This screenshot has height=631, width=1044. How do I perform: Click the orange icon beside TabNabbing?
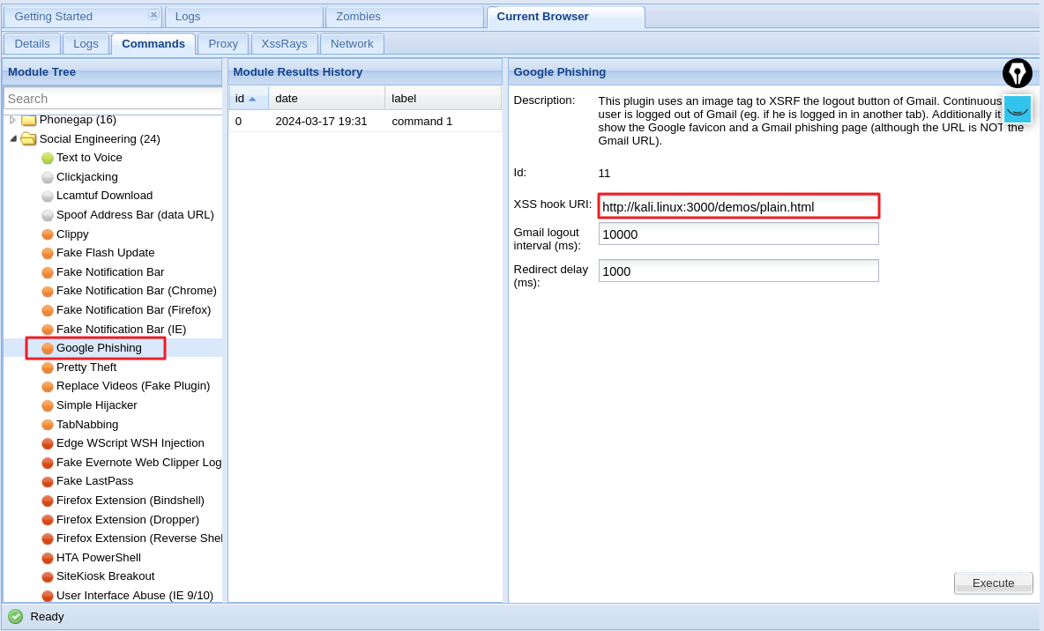click(48, 425)
